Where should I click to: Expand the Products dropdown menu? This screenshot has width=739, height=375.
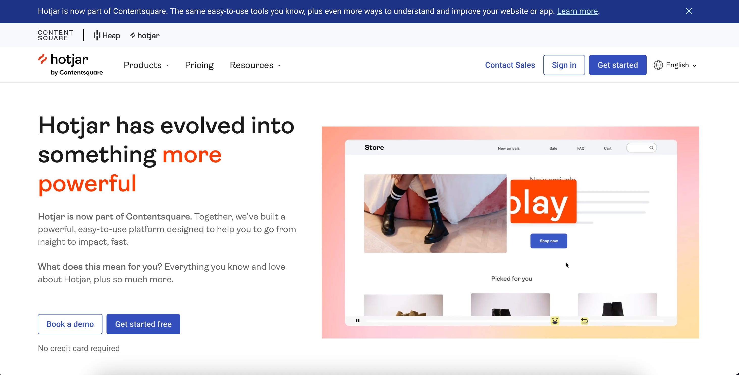tap(146, 65)
